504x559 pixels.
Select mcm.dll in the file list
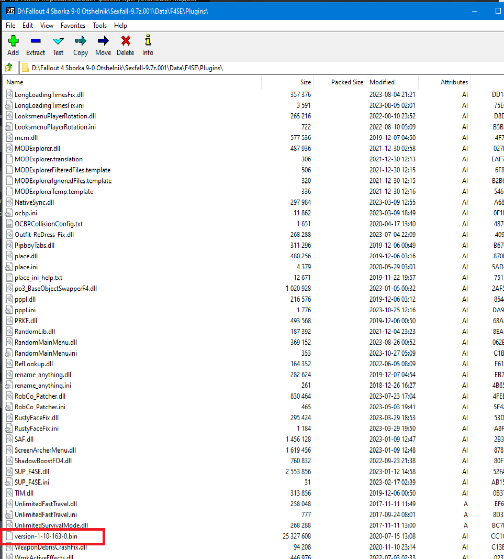[x=26, y=138]
